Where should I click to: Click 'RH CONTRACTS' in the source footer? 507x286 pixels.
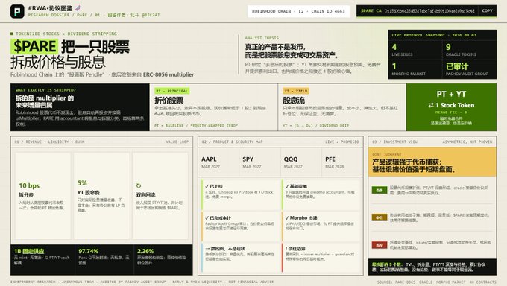point(482,282)
